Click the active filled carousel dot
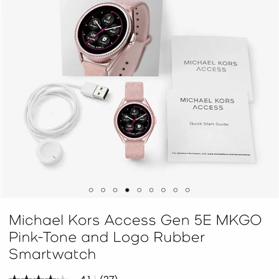 [127, 190]
